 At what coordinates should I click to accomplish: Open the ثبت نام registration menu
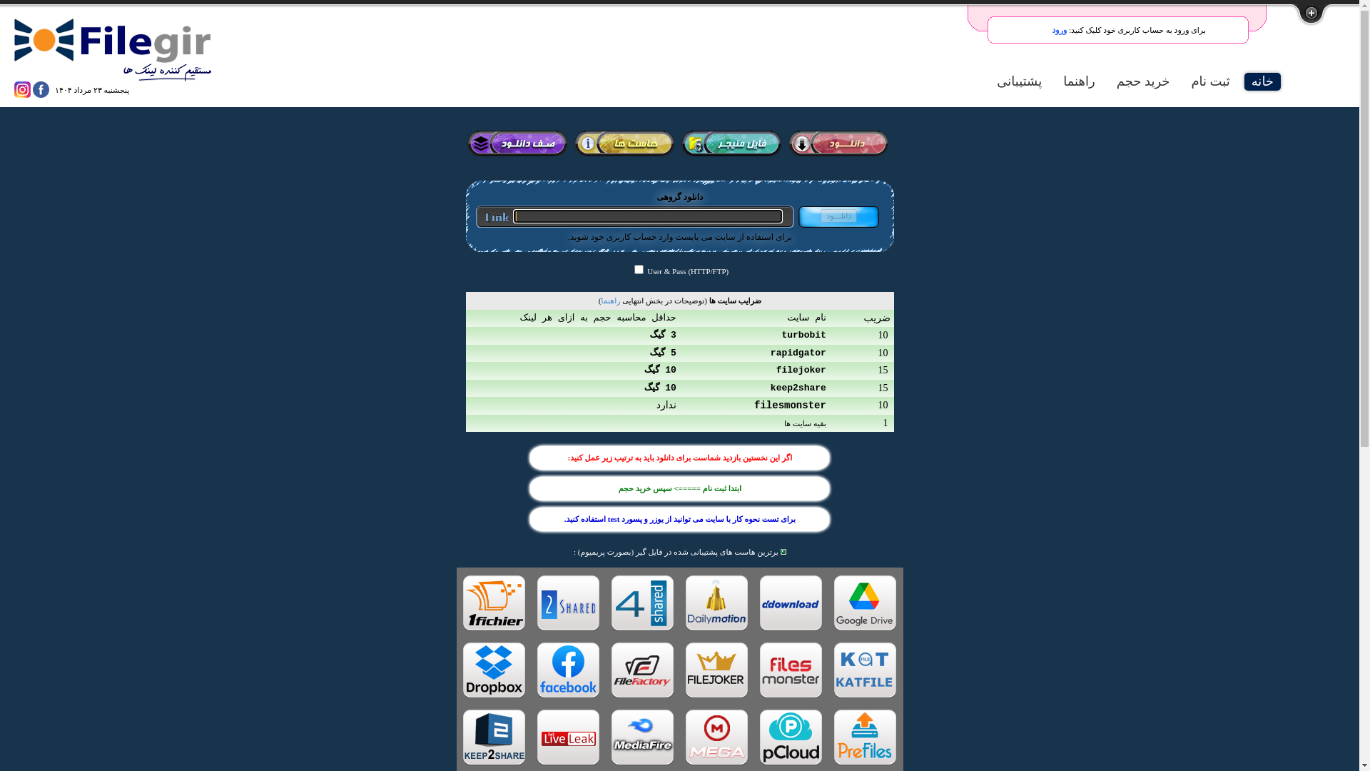pos(1210,81)
